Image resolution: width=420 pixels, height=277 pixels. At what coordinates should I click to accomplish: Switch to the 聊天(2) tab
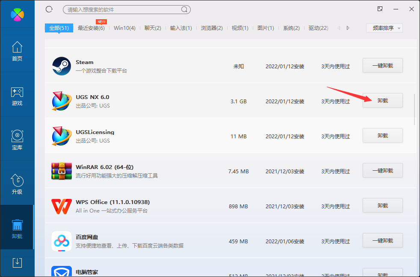pos(153,28)
